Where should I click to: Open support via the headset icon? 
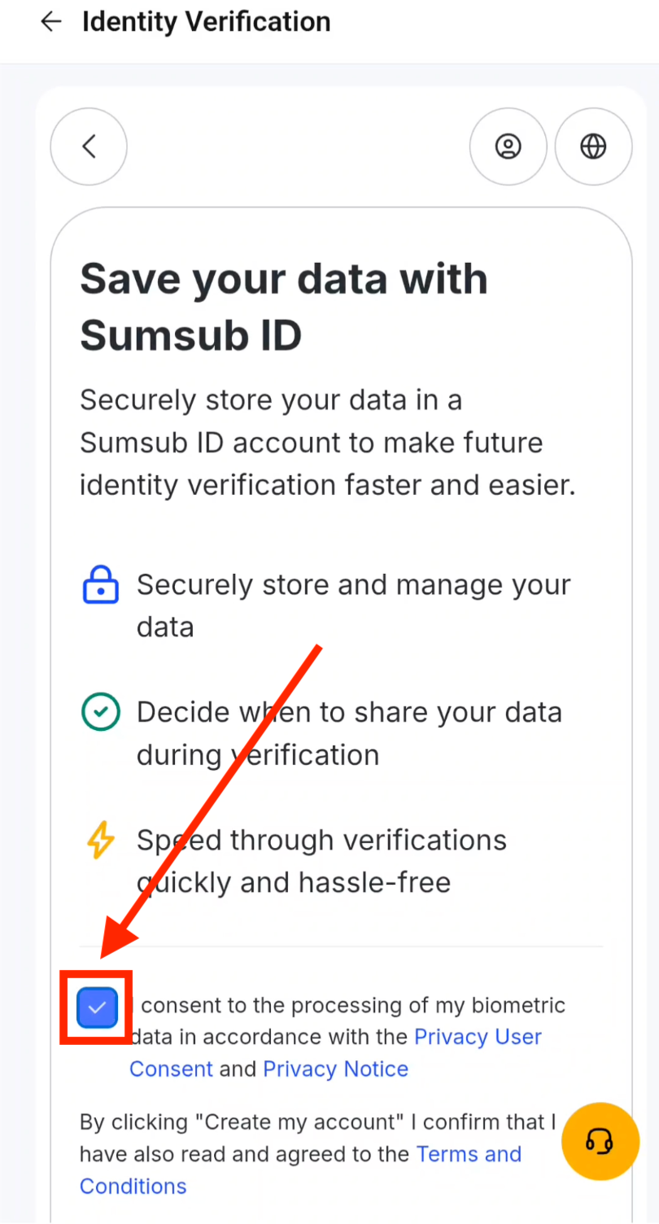pyautogui.click(x=600, y=1141)
